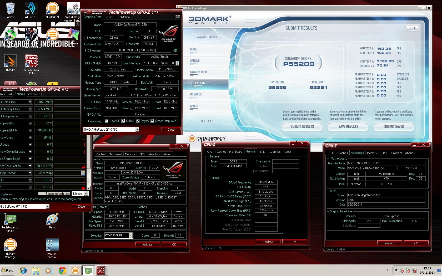Image resolution: width=442 pixels, height=276 pixels.
Task: Click Validate in the CPU-Z Memory window
Action: pyautogui.click(x=268, y=242)
